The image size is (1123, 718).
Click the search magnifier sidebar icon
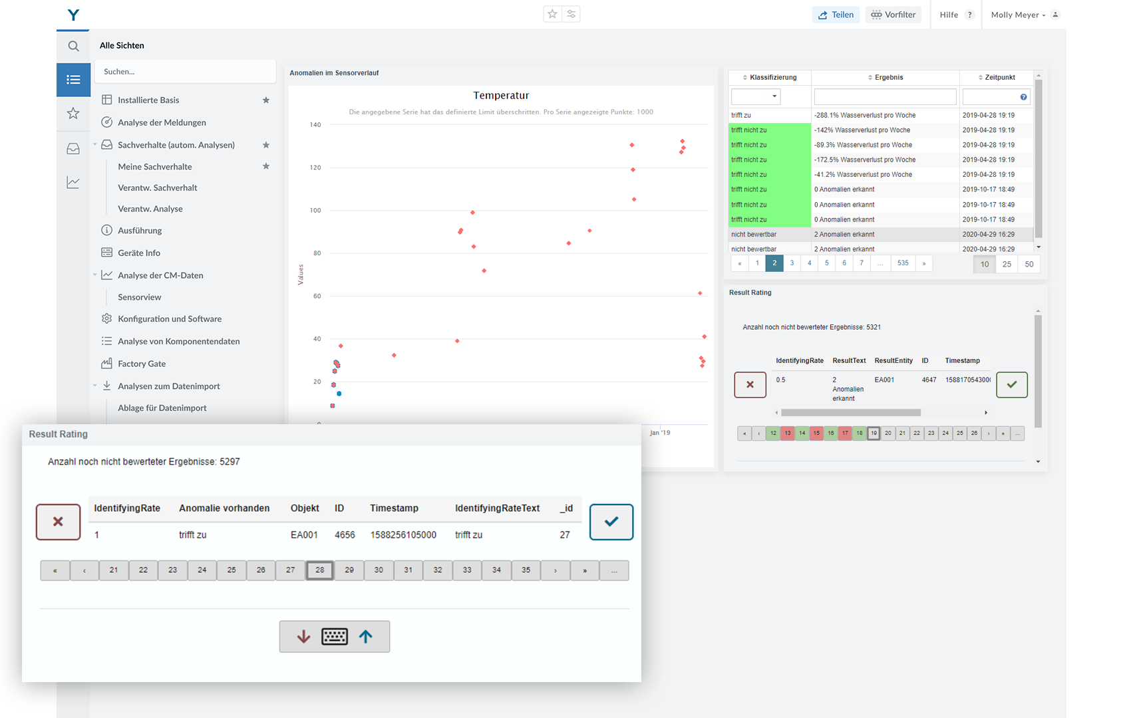[x=73, y=46]
